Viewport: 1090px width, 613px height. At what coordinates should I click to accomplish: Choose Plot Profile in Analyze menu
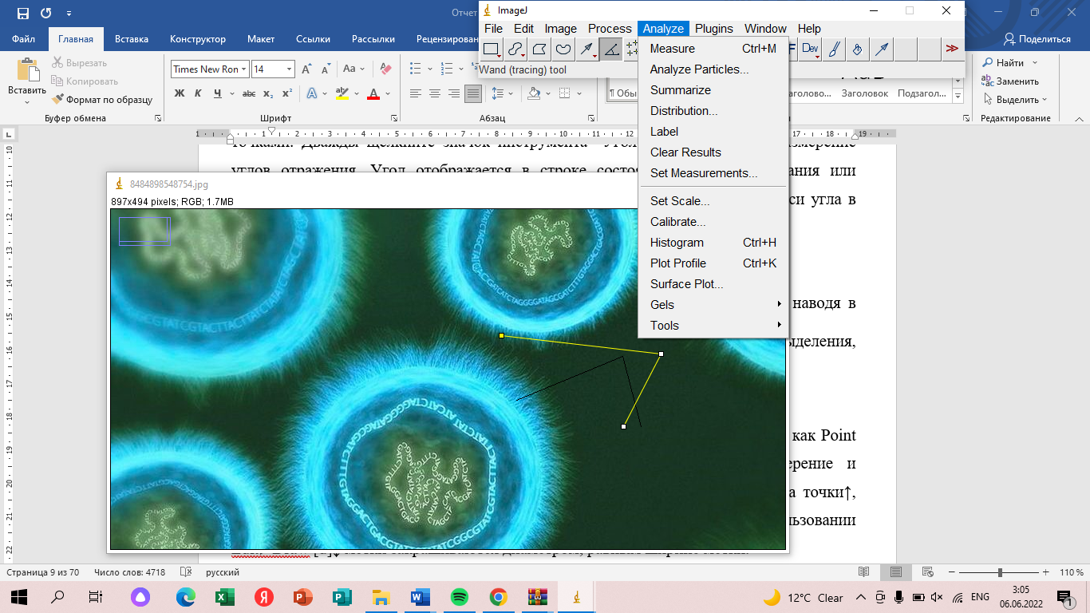pos(713,263)
